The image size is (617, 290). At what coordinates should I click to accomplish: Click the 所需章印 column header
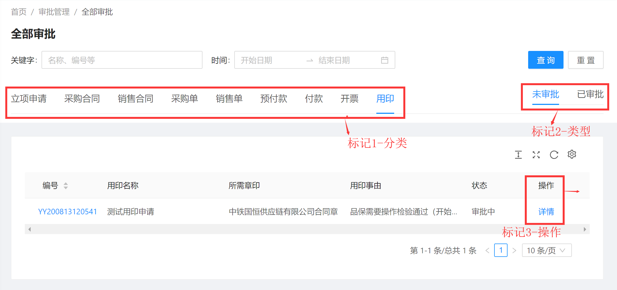[x=244, y=186]
